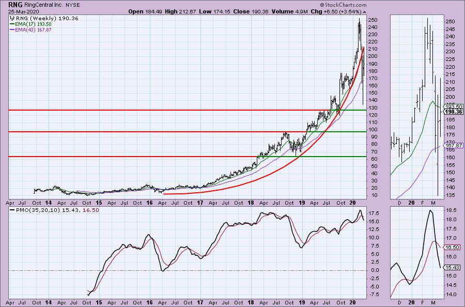
Task: Click year 19 label under the price chart
Action: coord(301,203)
